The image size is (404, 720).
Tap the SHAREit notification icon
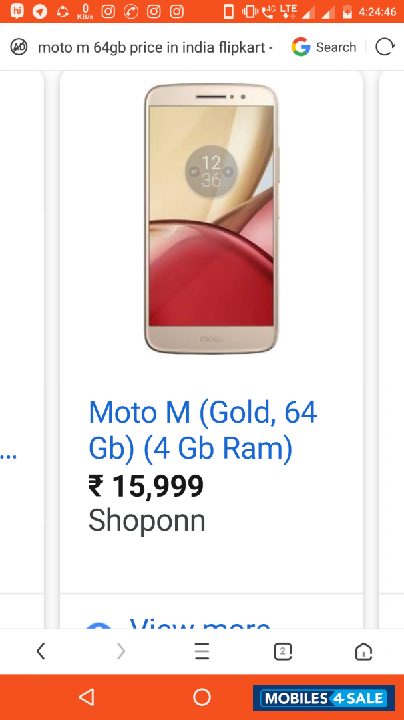[62, 11]
